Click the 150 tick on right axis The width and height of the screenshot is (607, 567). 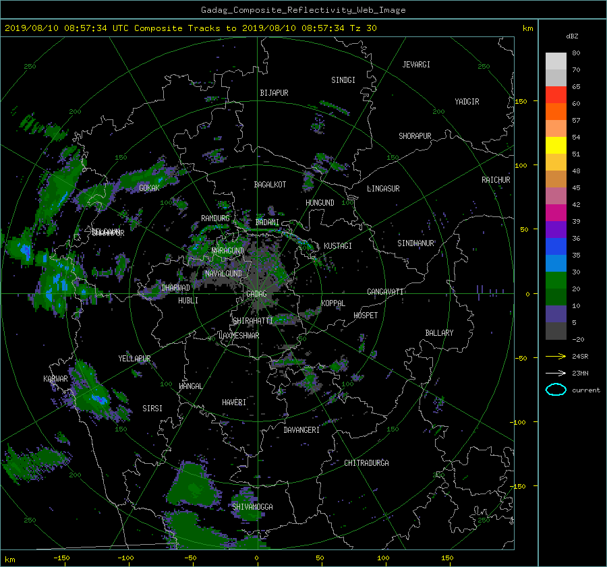[521, 101]
